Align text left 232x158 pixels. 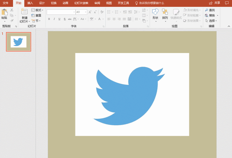coord(109,19)
